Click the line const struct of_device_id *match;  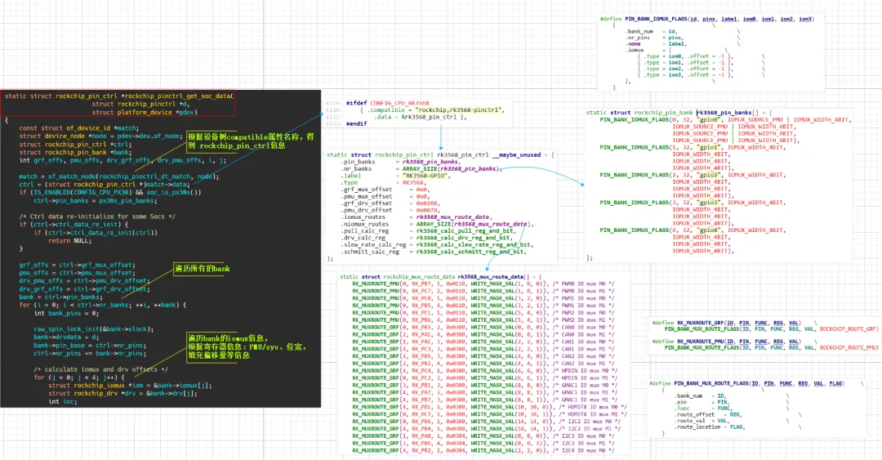coord(78,127)
